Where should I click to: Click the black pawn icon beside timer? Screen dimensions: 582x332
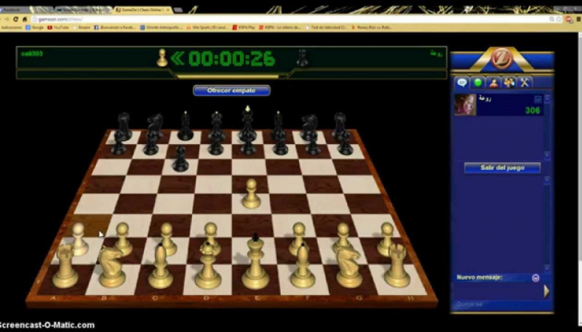pyautogui.click(x=302, y=58)
